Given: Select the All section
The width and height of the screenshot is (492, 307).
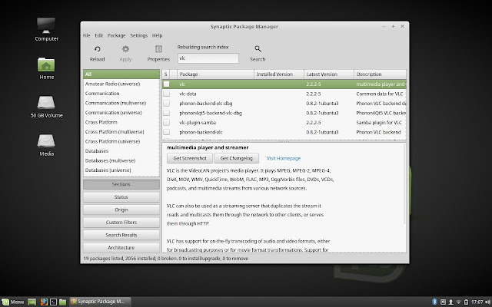Looking at the screenshot, I should tap(121, 74).
